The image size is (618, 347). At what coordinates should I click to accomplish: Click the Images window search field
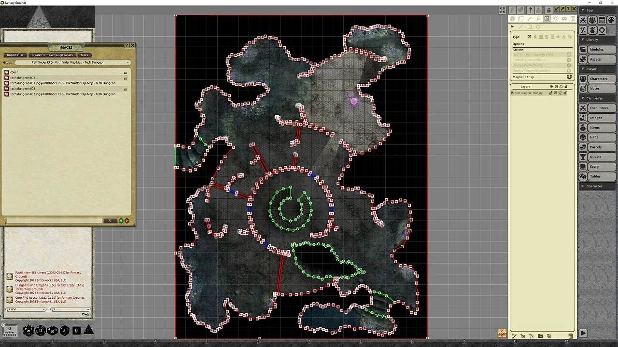54,221
